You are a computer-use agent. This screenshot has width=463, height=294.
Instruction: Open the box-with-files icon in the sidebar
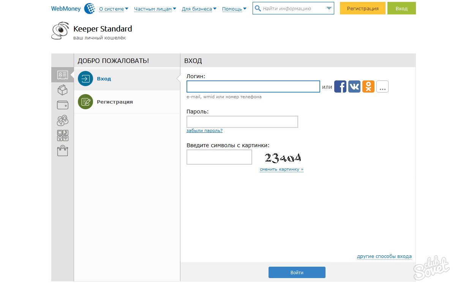click(62, 90)
